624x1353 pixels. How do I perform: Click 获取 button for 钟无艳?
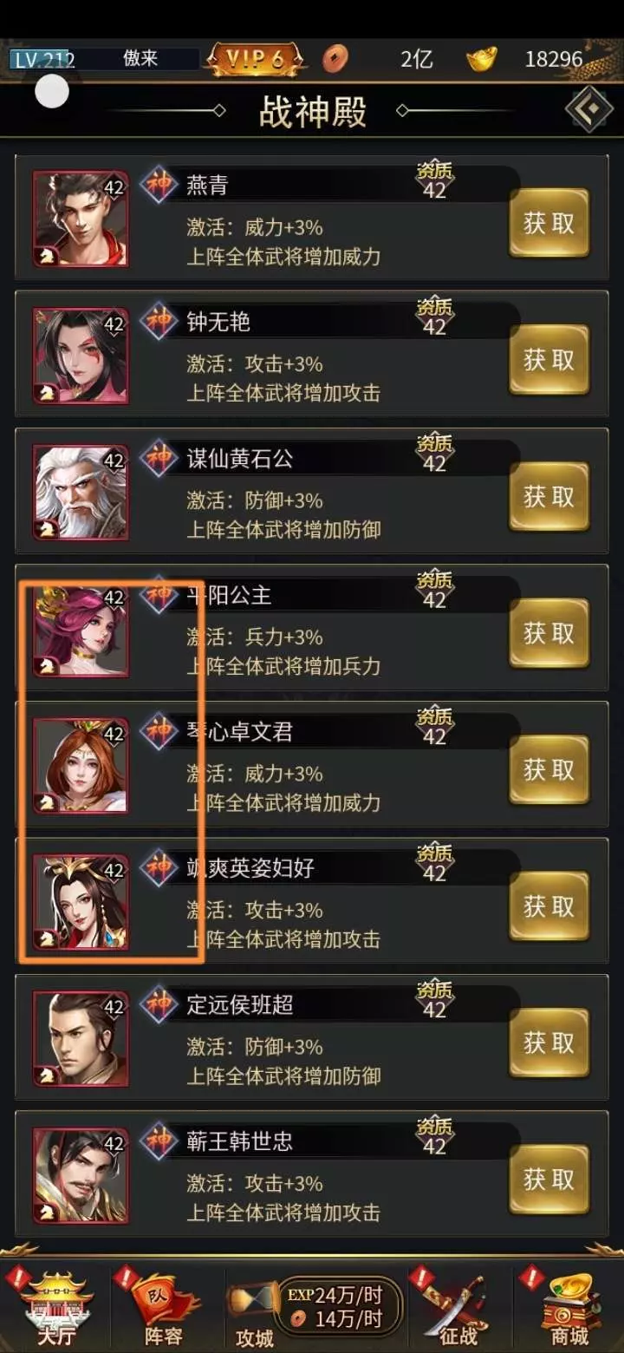[x=549, y=360]
